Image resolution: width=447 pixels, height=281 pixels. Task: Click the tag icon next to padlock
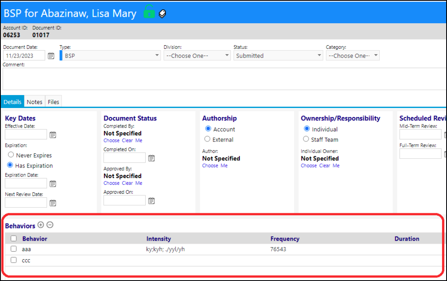point(162,13)
